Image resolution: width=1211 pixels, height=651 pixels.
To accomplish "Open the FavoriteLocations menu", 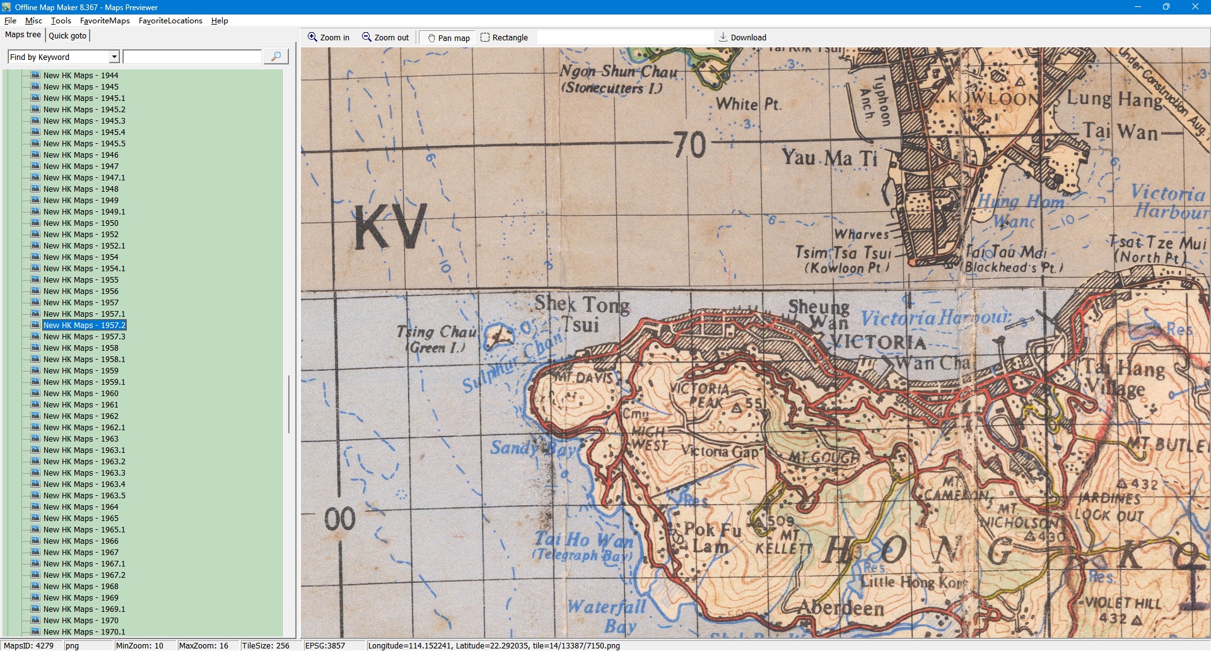I will point(170,21).
